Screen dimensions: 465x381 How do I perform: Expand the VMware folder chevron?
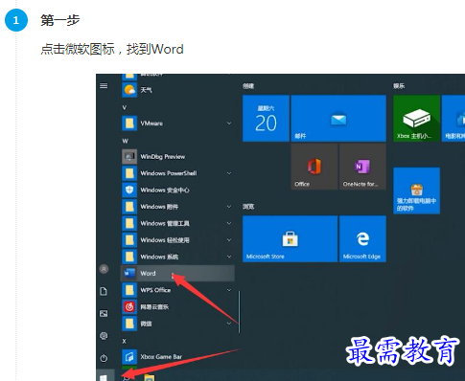pos(229,123)
